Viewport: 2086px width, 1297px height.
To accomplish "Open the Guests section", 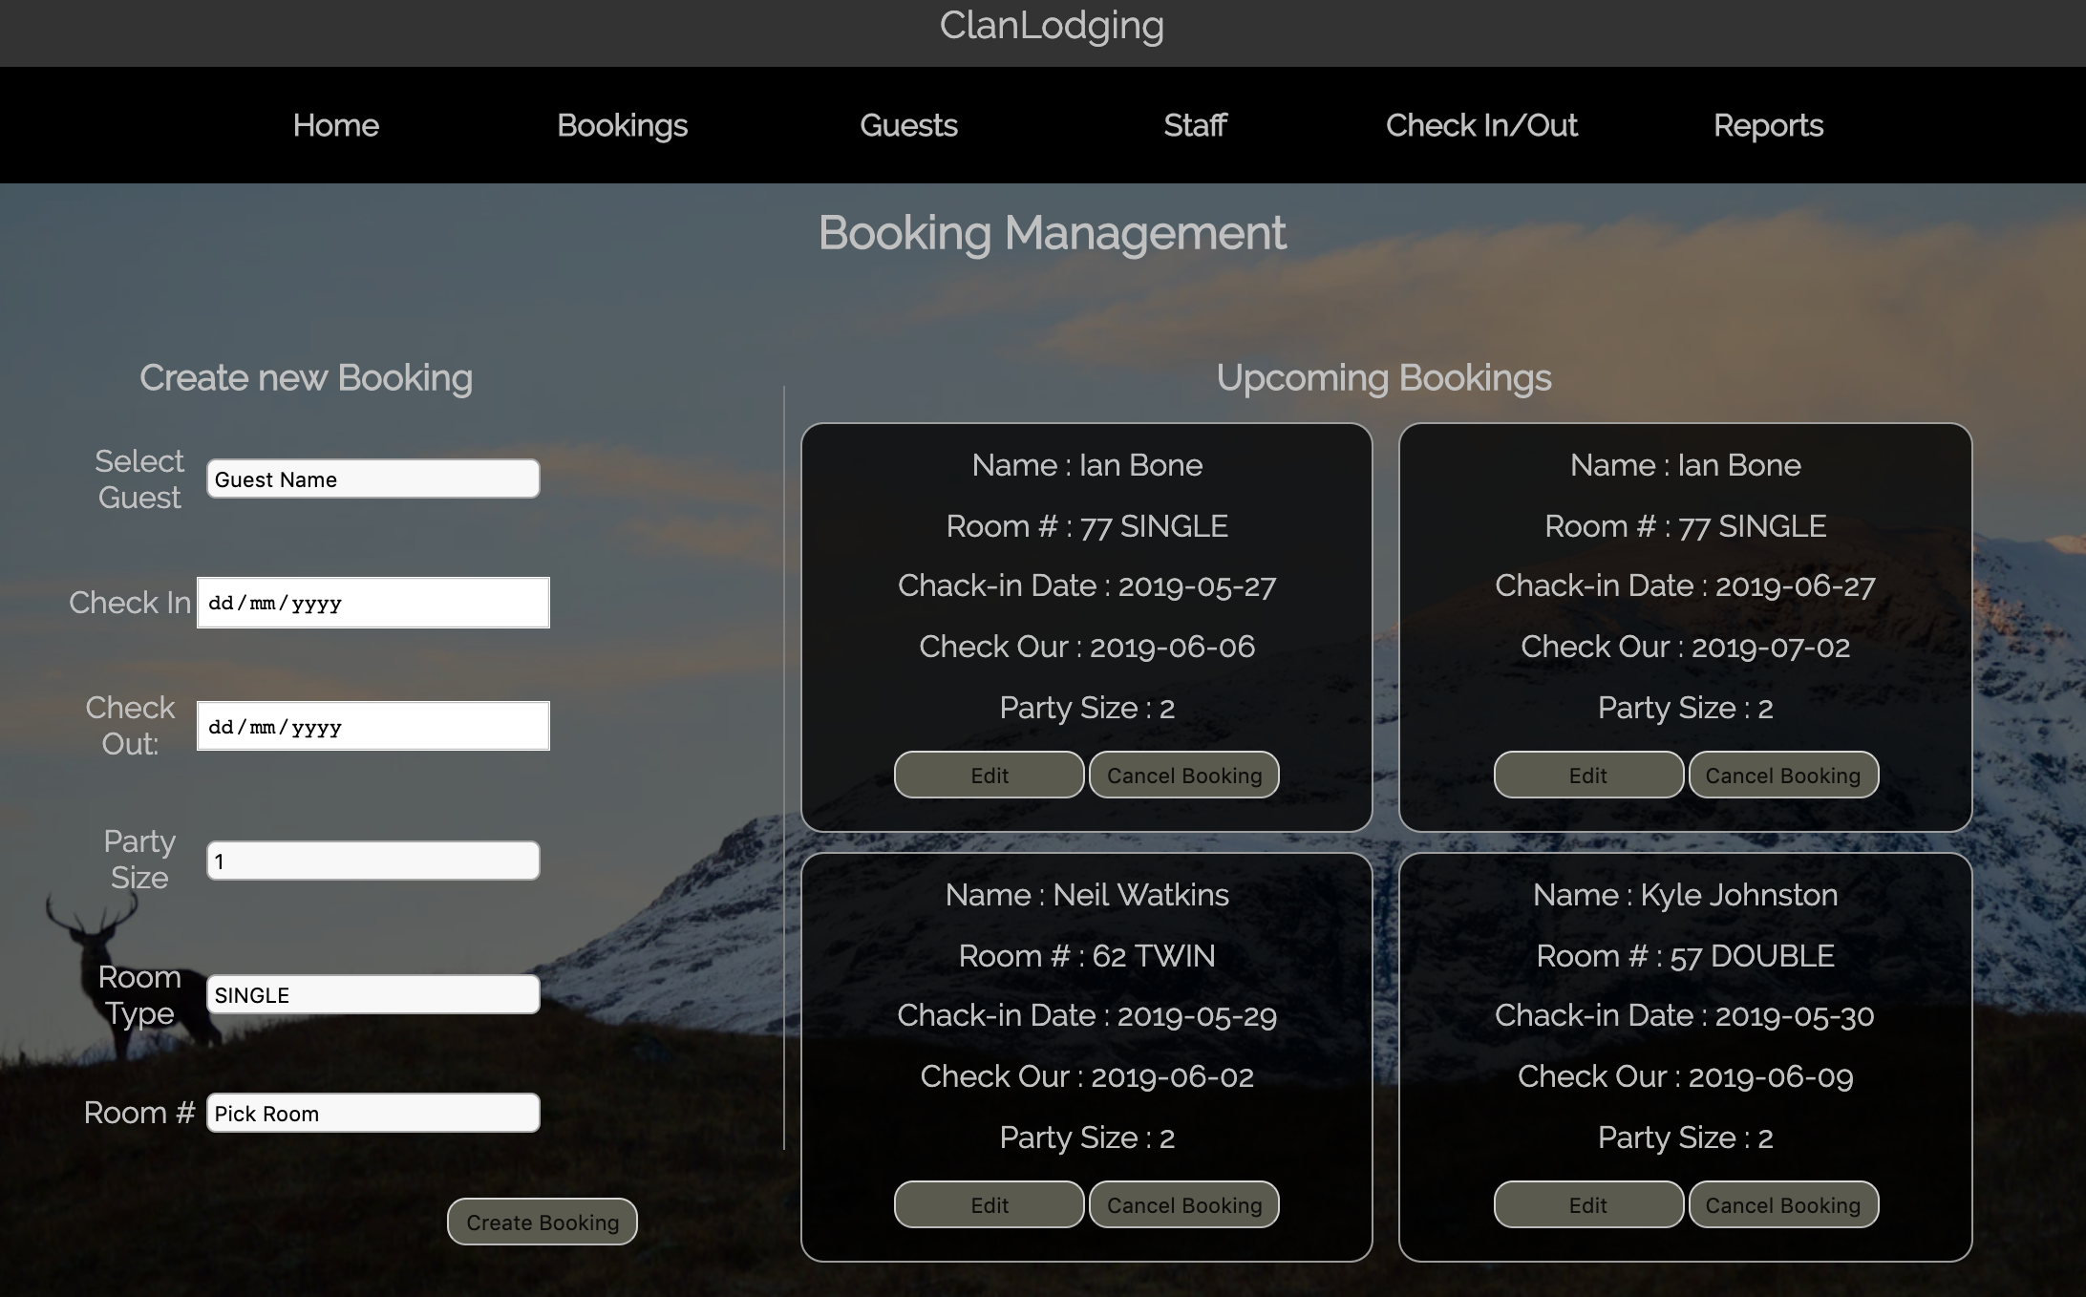I will click(x=908, y=125).
